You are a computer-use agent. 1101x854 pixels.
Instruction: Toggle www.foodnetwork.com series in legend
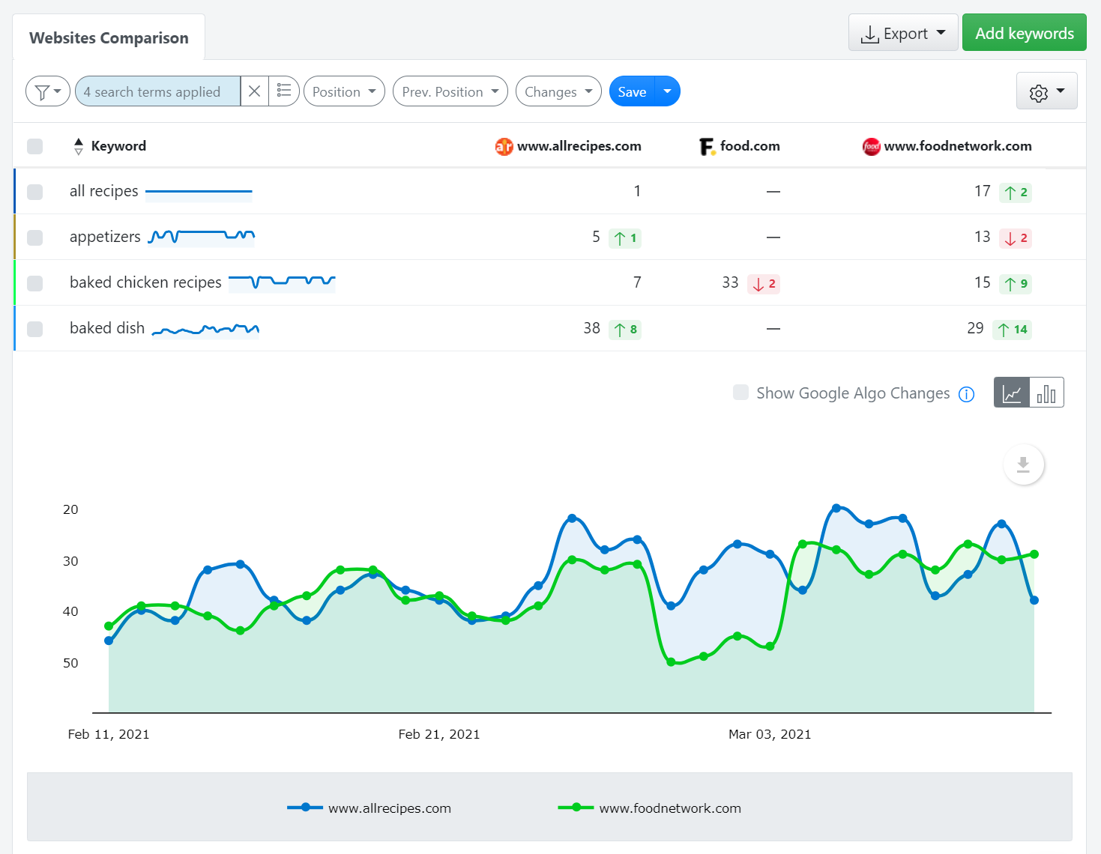(x=650, y=808)
